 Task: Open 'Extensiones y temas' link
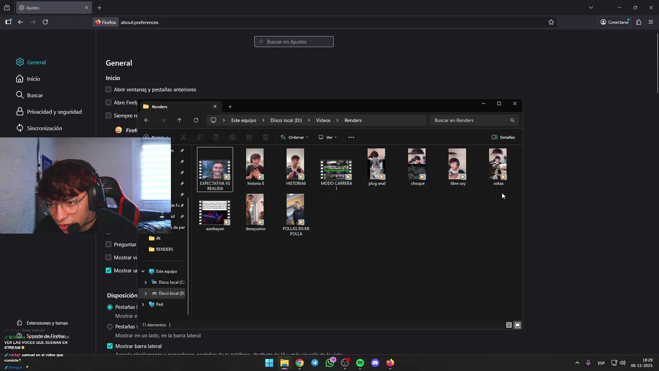[42, 323]
